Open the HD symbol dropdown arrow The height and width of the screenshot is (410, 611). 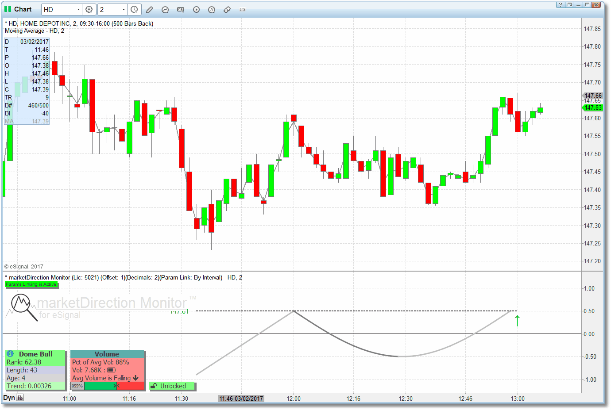[78, 9]
